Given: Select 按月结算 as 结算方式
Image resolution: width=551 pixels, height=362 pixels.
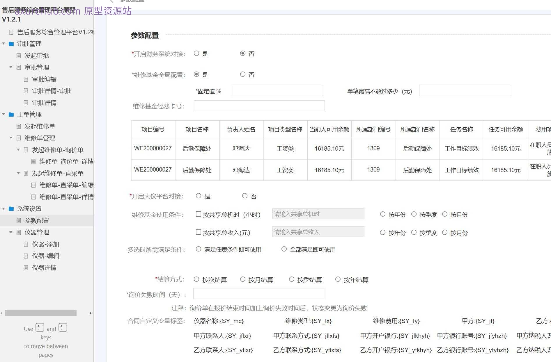Looking at the screenshot, I should [242, 279].
